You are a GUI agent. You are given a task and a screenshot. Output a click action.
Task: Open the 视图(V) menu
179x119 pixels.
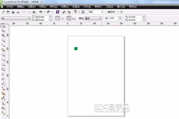pos(32,7)
